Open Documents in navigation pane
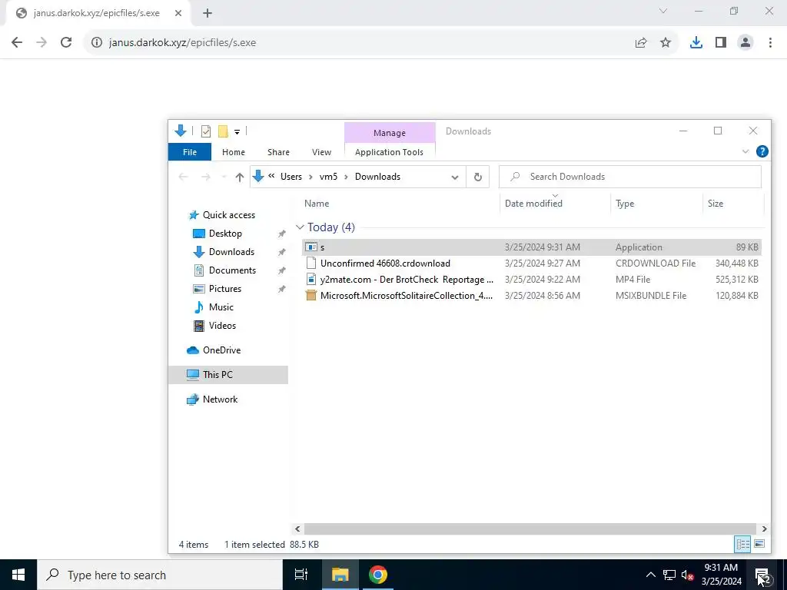The image size is (787, 590). [x=232, y=270]
